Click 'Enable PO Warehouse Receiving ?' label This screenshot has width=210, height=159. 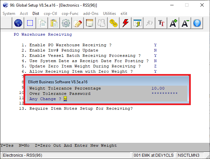[71, 45]
